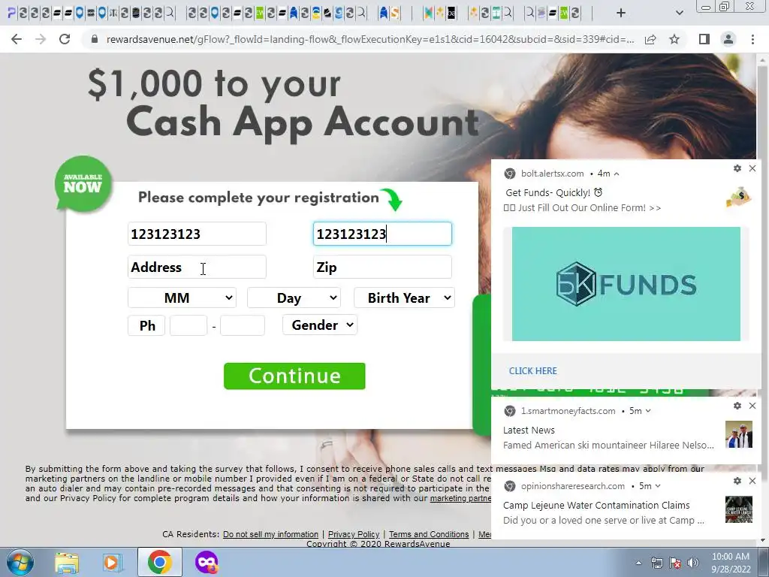Screen dimensions: 769x577
Task: Dismiss the smartmoneyfacts.com notification
Action: tap(752, 406)
